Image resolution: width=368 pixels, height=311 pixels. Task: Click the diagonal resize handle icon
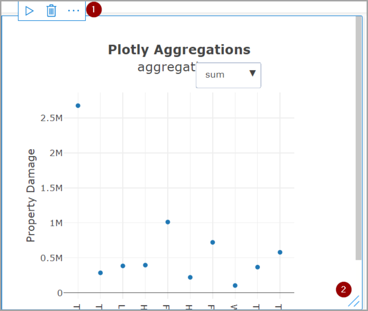coord(354,301)
